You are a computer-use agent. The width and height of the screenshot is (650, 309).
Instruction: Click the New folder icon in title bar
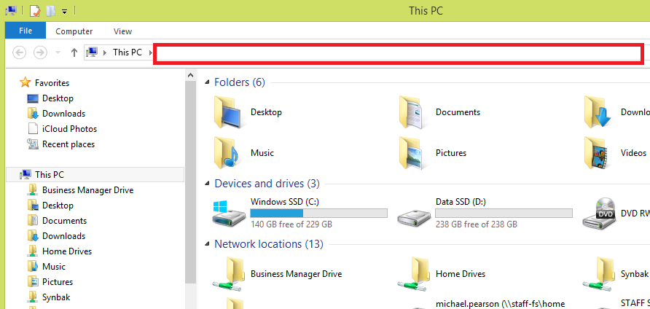click(50, 11)
